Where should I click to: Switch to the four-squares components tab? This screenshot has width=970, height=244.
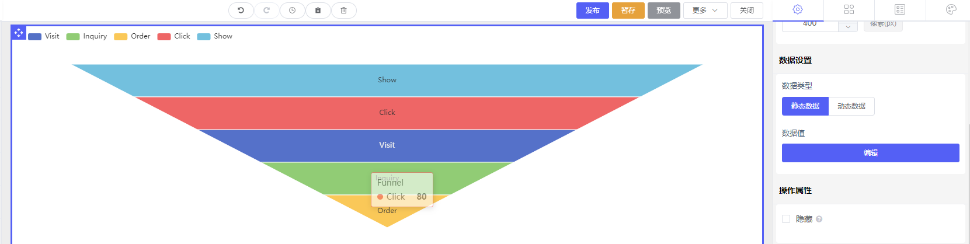coord(849,9)
